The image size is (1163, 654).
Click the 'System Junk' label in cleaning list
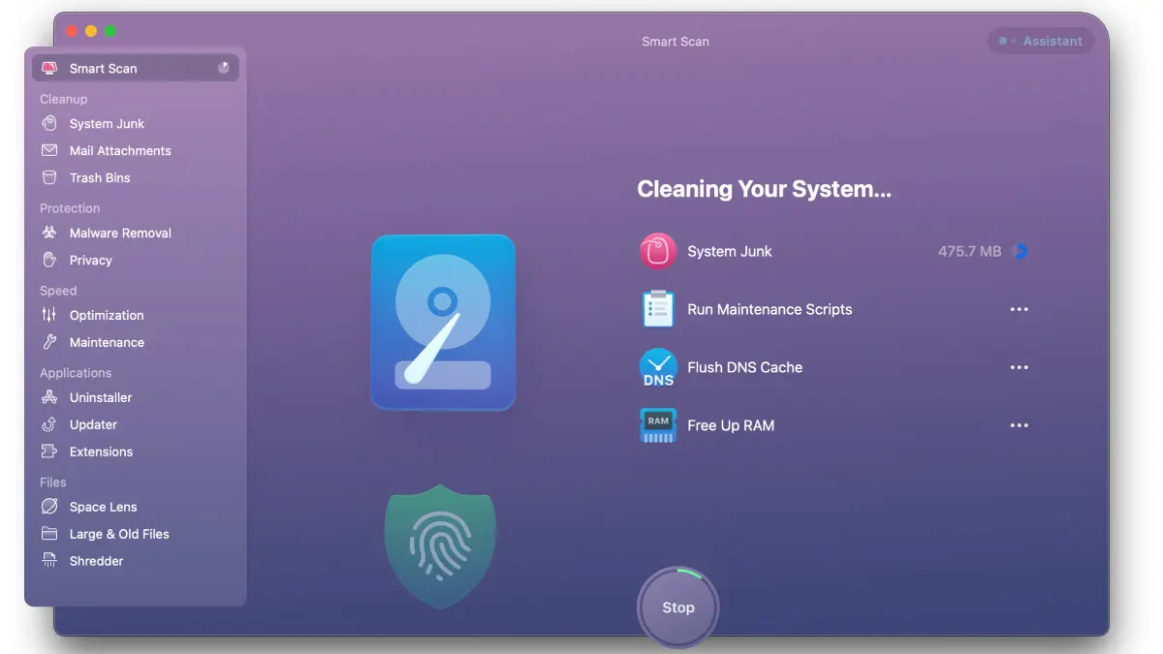coord(730,251)
